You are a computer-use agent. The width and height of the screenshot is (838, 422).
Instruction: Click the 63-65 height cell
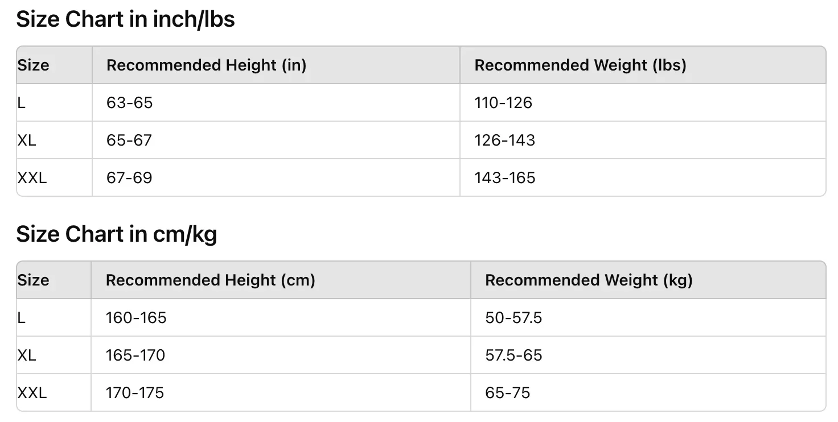(x=130, y=103)
